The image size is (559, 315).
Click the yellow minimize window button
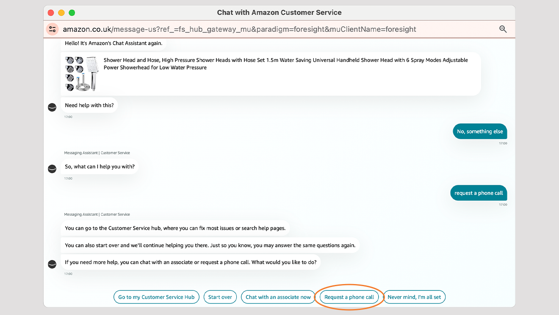[61, 13]
